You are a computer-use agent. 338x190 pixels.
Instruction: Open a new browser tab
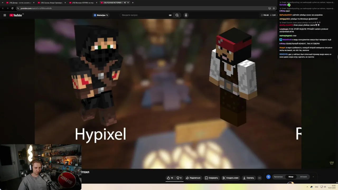click(133, 3)
